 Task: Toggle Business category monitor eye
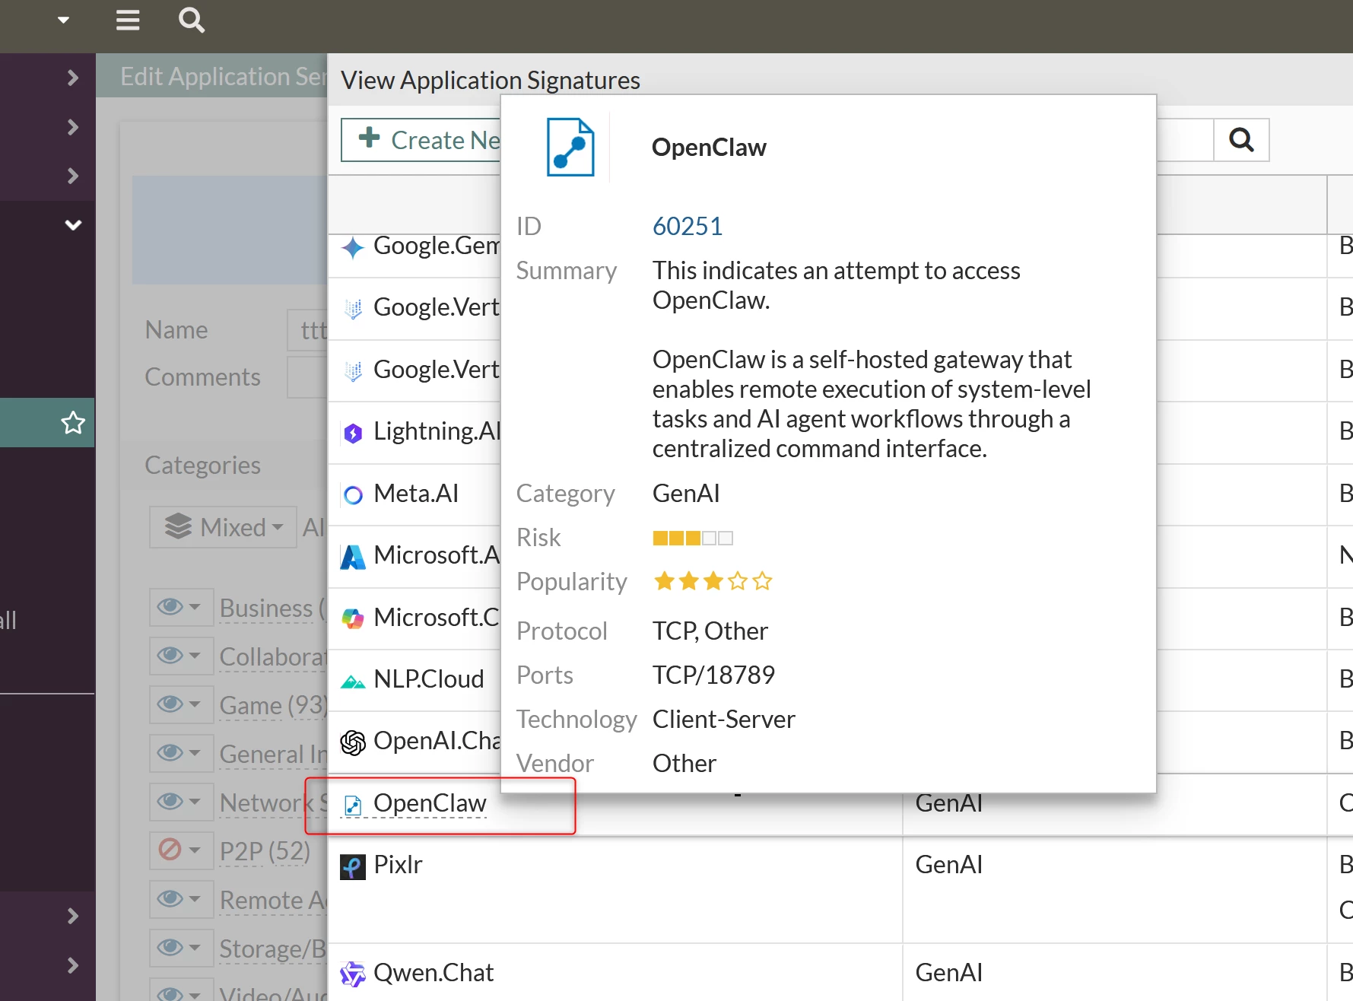pyautogui.click(x=180, y=607)
